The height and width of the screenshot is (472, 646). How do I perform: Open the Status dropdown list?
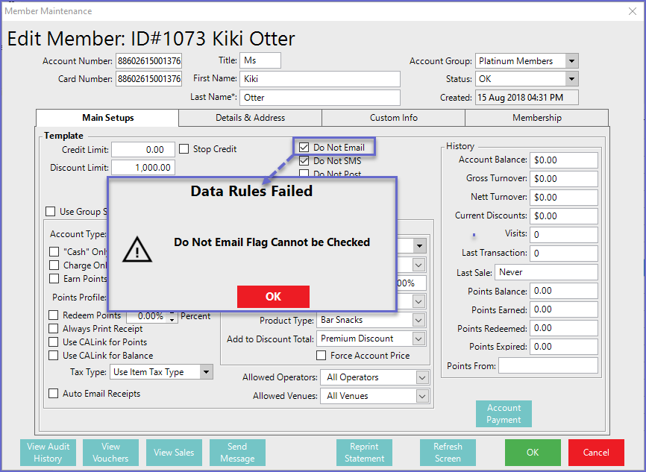(571, 79)
